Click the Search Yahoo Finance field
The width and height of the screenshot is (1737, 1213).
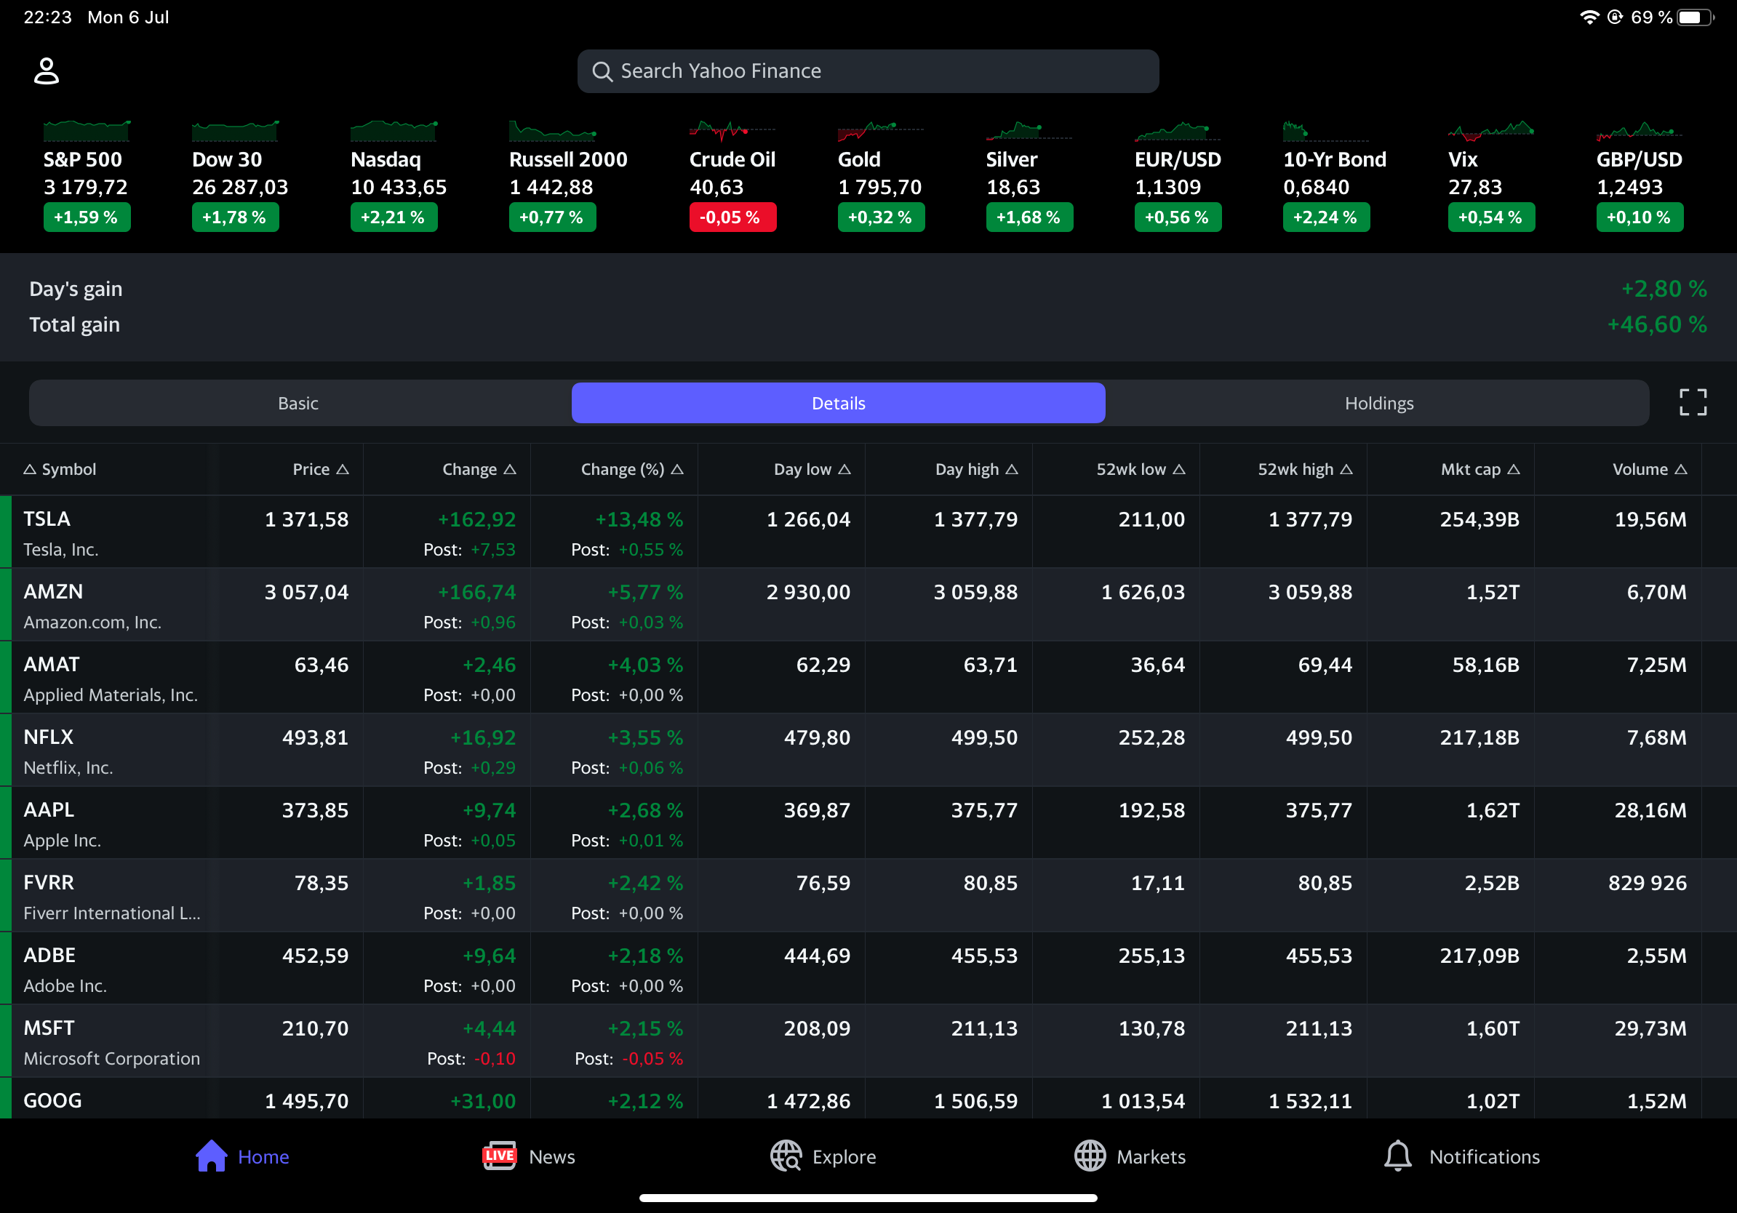868,71
